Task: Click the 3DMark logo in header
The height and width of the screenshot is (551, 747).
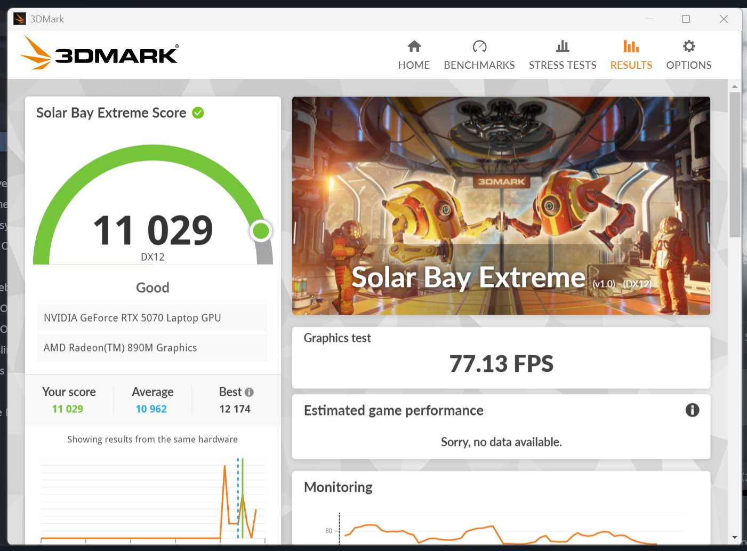Action: 99,53
